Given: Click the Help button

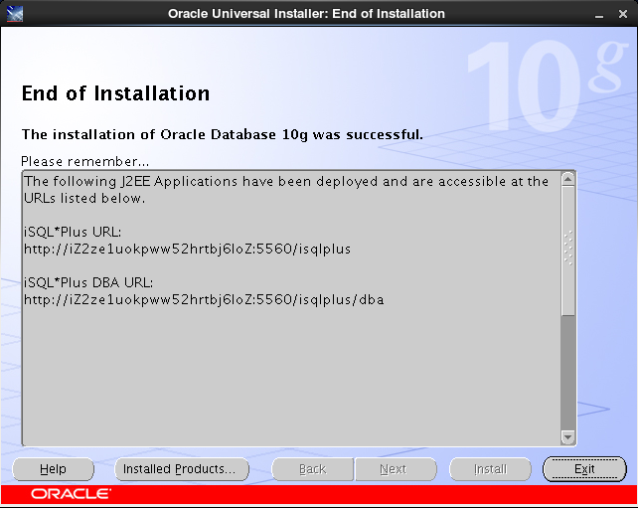Looking at the screenshot, I should 53,469.
